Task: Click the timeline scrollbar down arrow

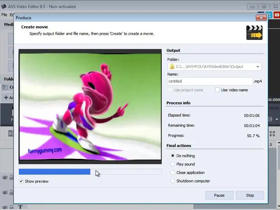Action: click(x=279, y=206)
